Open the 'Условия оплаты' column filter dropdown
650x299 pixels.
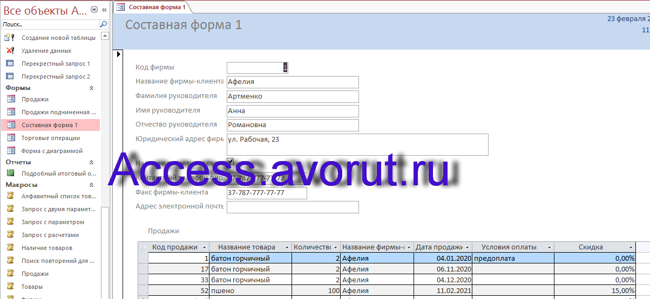point(550,247)
